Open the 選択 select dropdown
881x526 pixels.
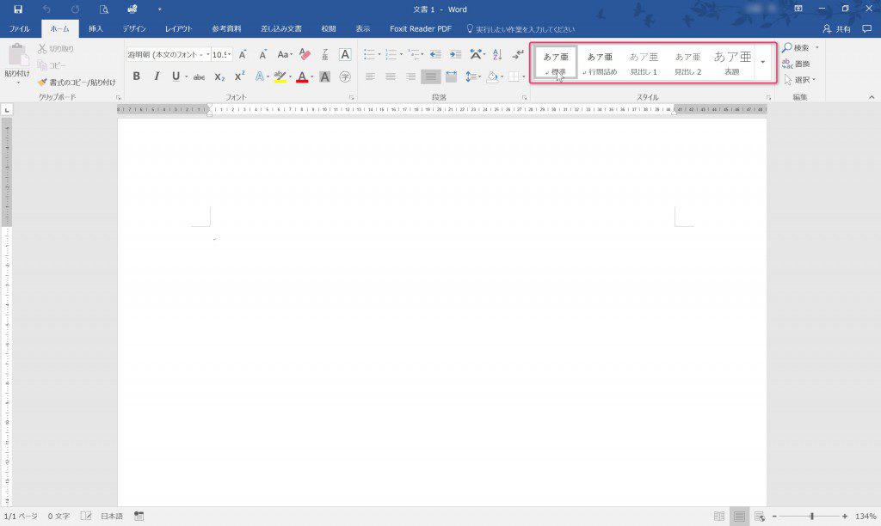click(x=800, y=80)
